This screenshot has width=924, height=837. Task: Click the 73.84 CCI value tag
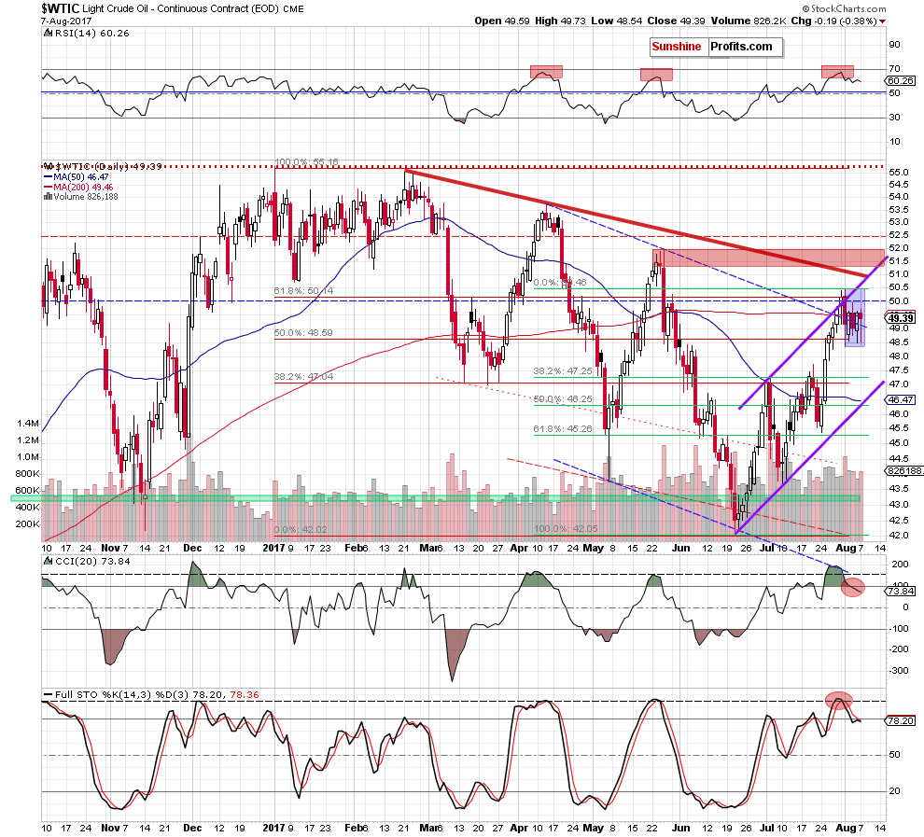click(x=900, y=591)
